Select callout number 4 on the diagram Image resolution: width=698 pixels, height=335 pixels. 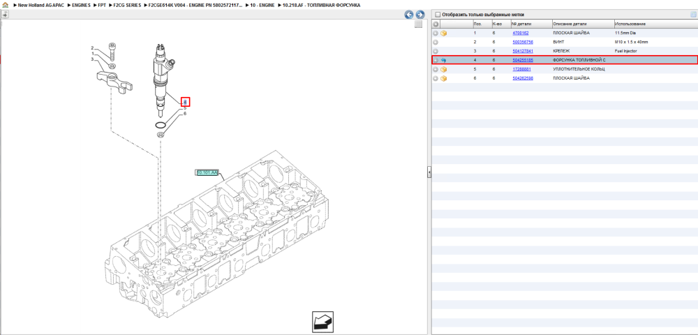pyautogui.click(x=185, y=102)
